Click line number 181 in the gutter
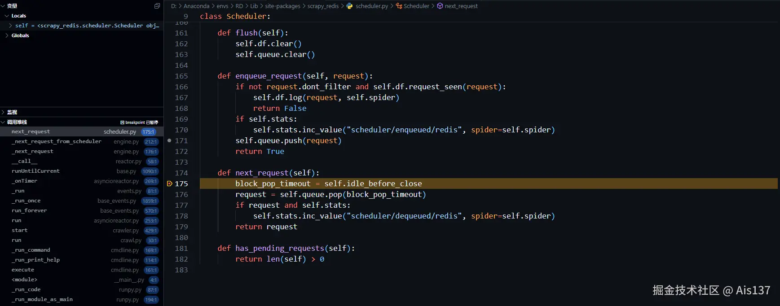This screenshot has width=780, height=306. tap(181, 248)
